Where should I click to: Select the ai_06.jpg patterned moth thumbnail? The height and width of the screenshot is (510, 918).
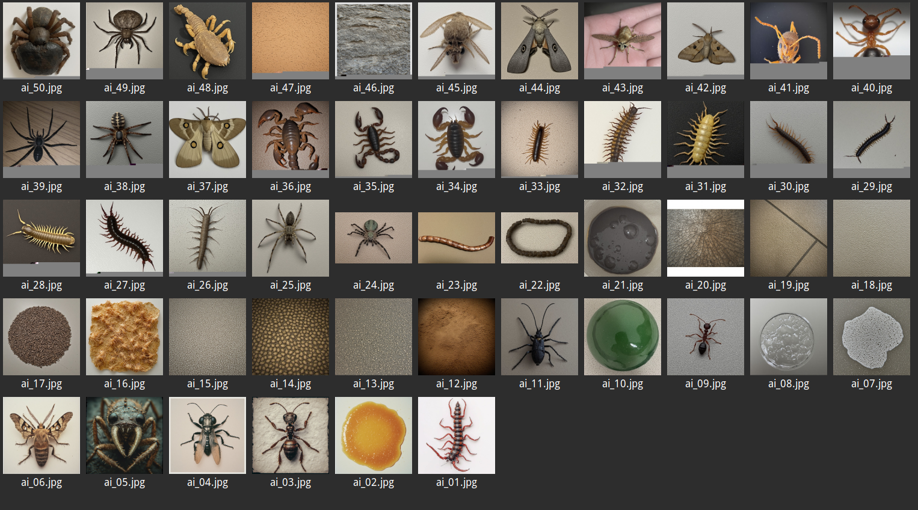[x=42, y=435]
